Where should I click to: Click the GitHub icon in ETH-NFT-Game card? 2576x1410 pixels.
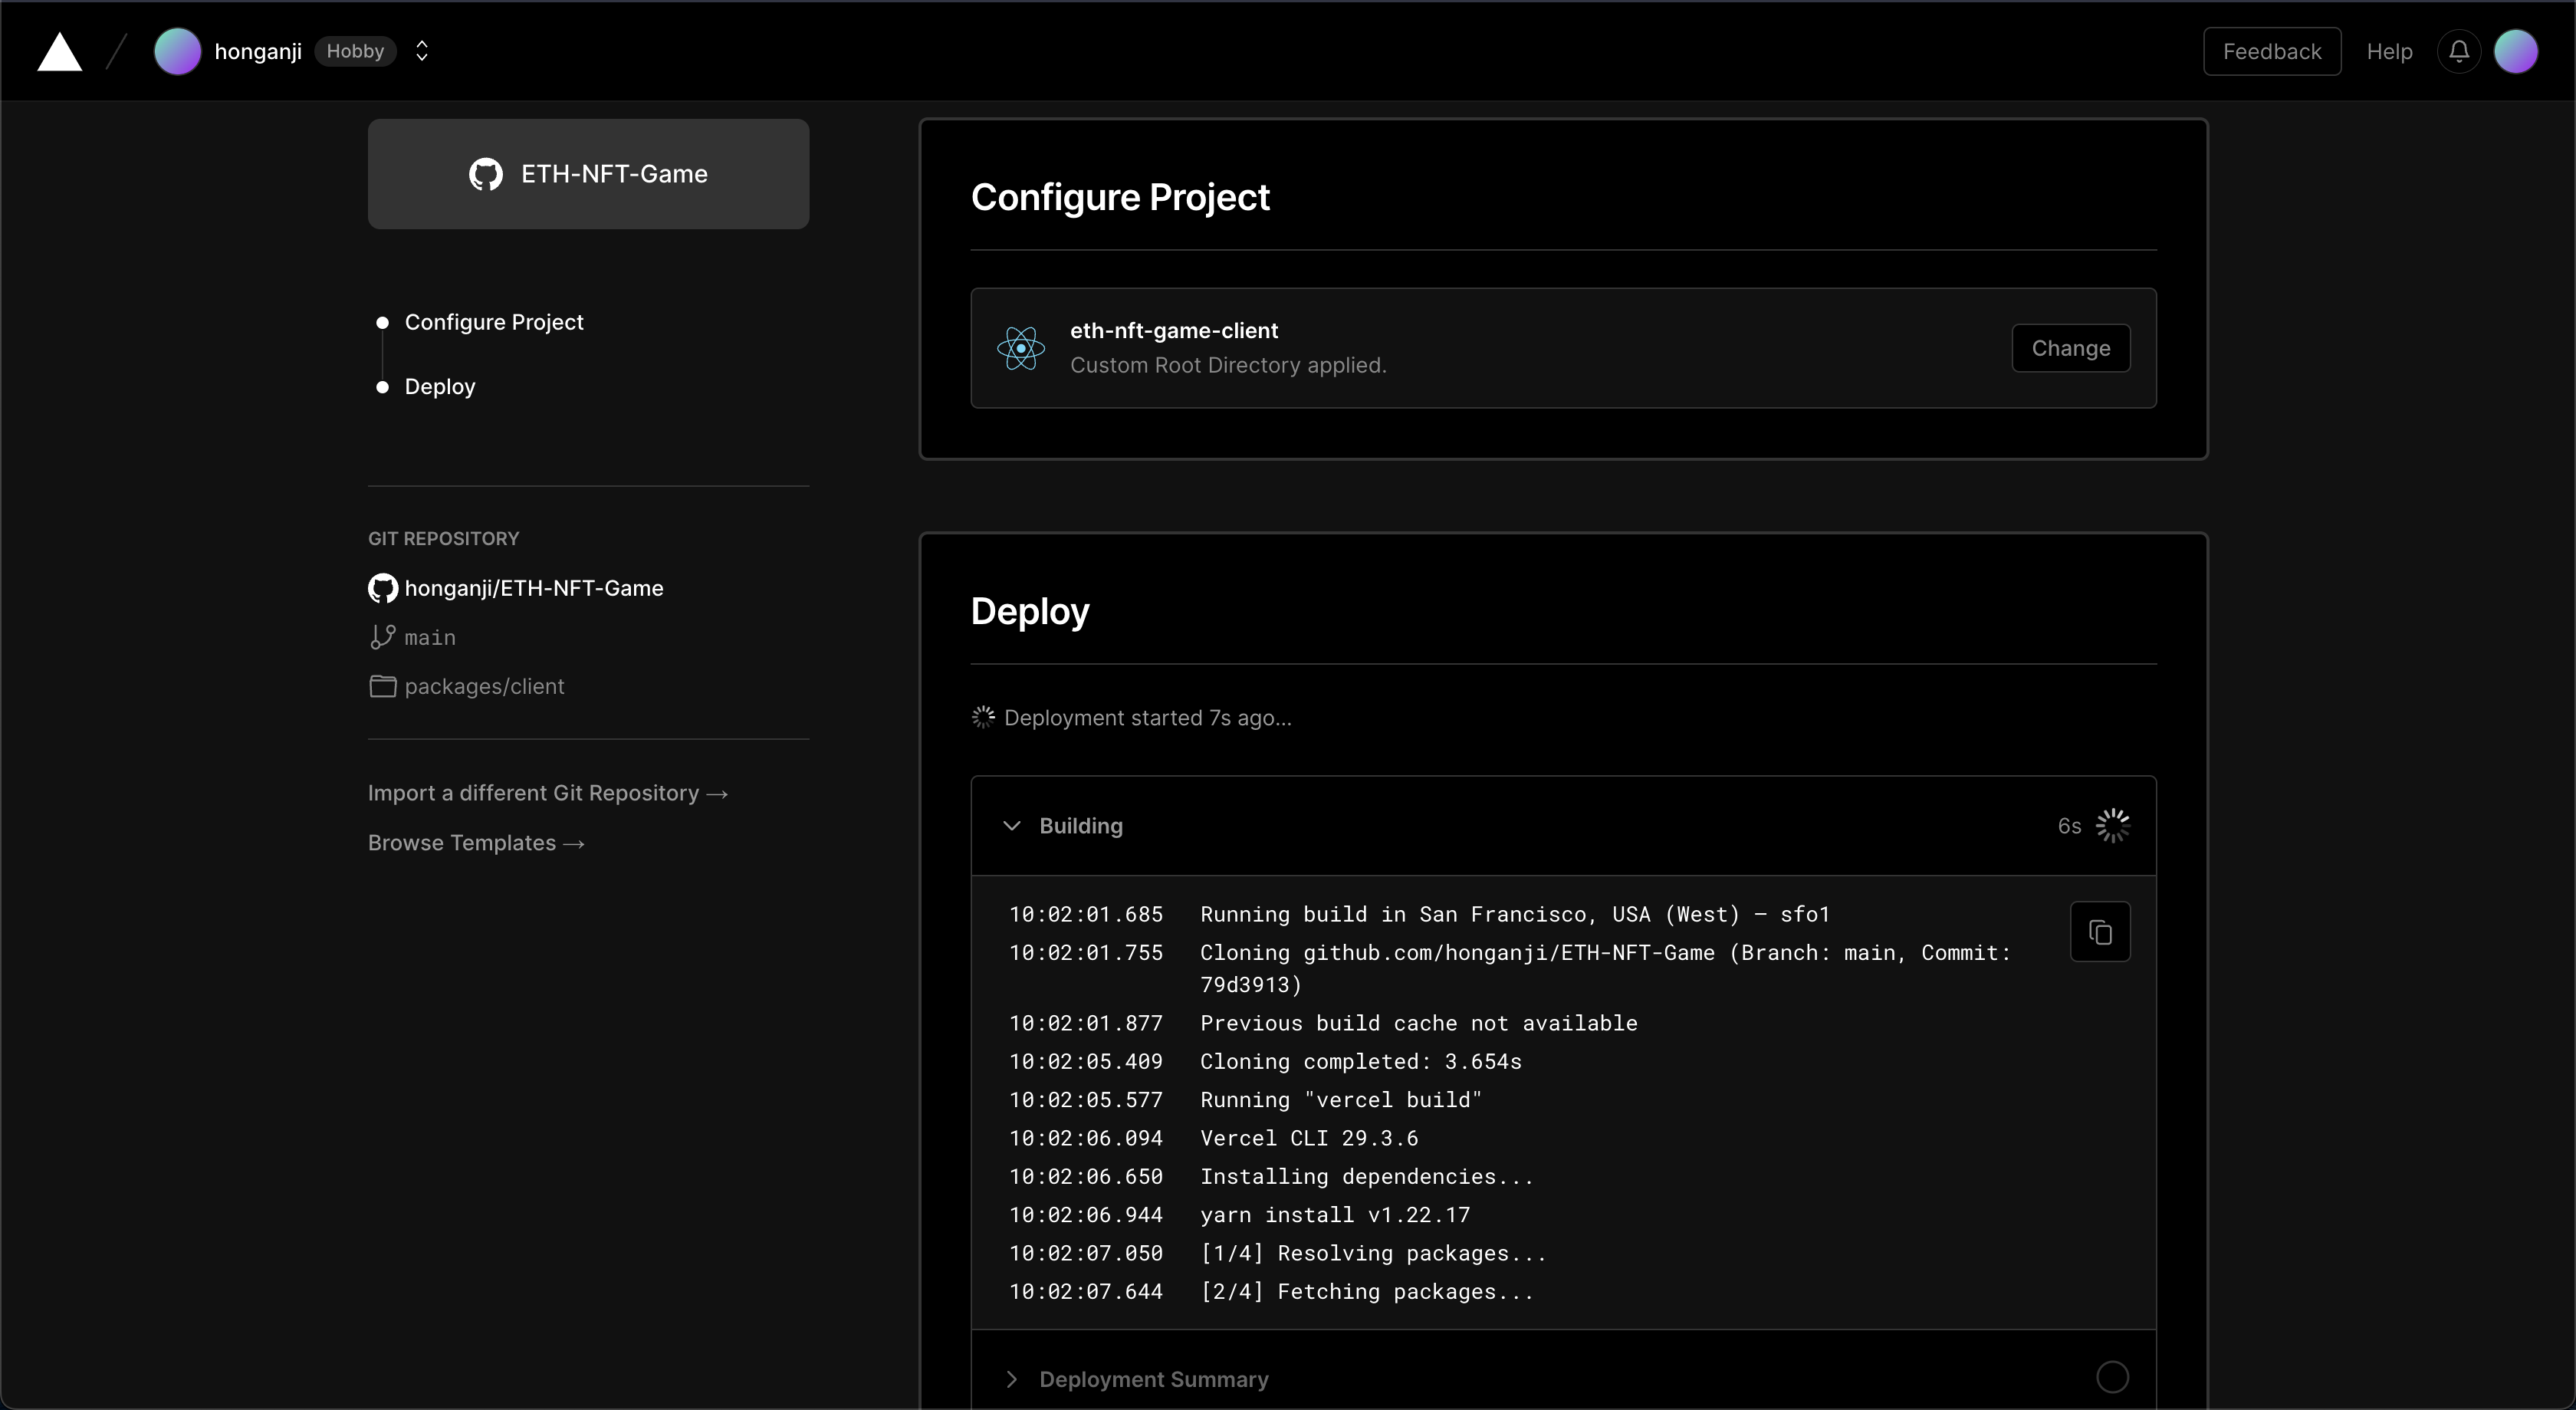(486, 174)
